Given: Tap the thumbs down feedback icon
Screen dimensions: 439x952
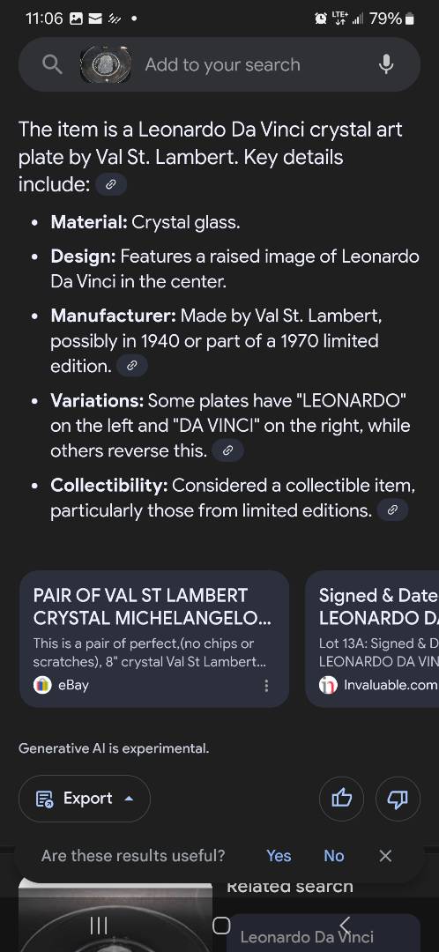Looking at the screenshot, I should point(398,799).
